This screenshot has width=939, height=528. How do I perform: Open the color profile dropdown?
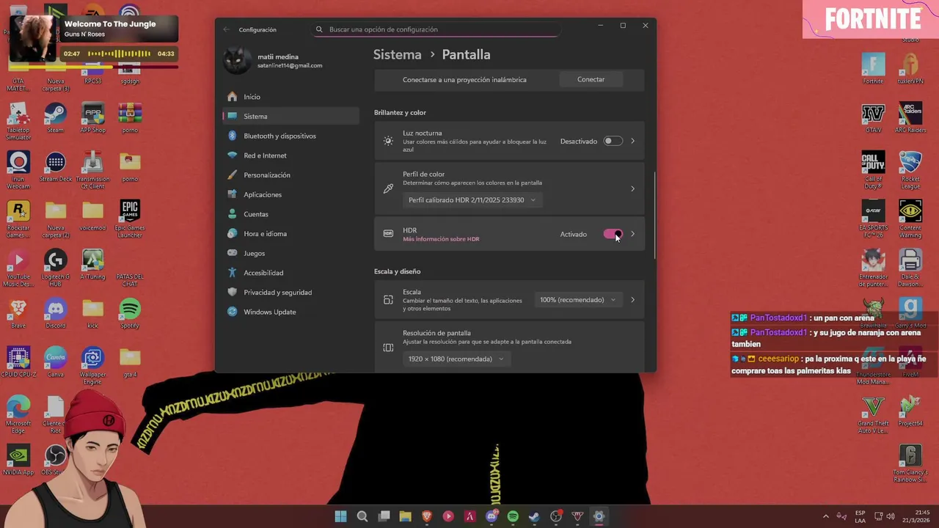point(472,200)
